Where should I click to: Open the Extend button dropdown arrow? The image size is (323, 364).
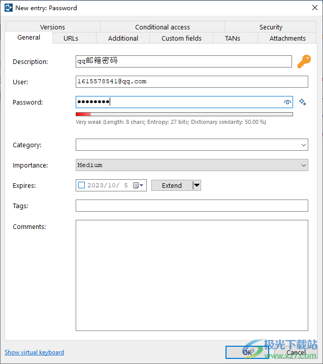pyautogui.click(x=197, y=185)
